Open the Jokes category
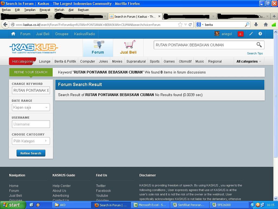Viewport: 278px width, 209px height. 103,61
